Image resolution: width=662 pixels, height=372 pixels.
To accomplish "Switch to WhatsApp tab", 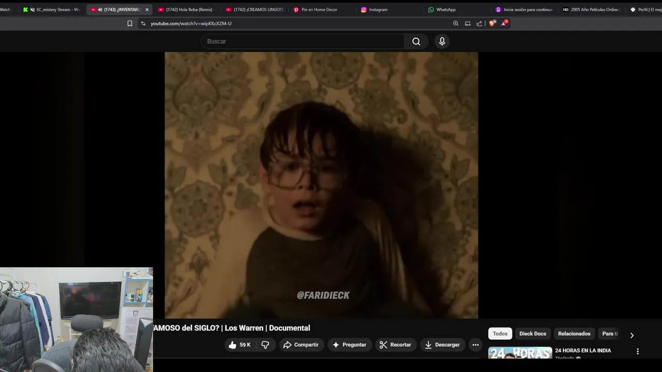I will tap(457, 9).
